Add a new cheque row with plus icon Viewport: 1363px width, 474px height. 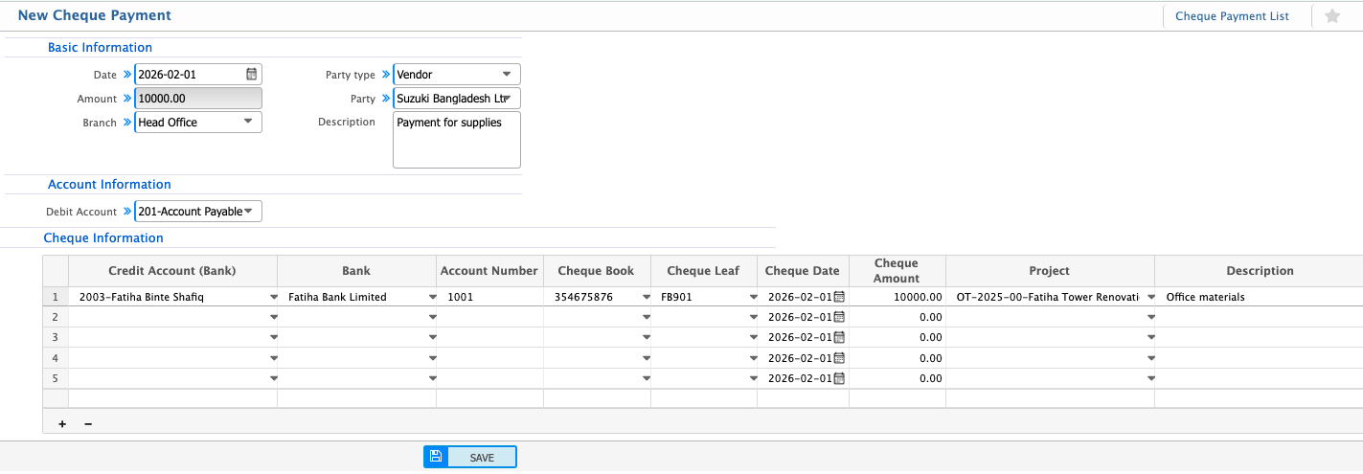[62, 424]
